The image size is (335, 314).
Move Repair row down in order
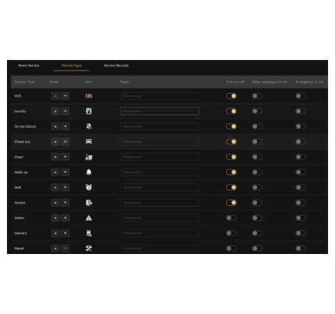[65, 248]
